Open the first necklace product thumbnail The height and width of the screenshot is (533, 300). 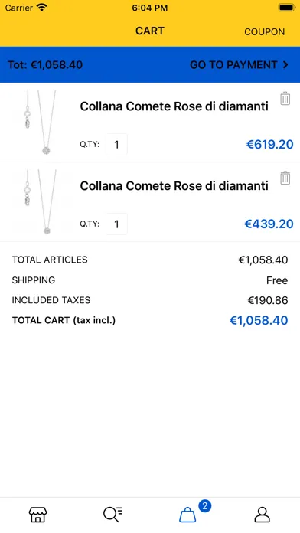(41, 123)
